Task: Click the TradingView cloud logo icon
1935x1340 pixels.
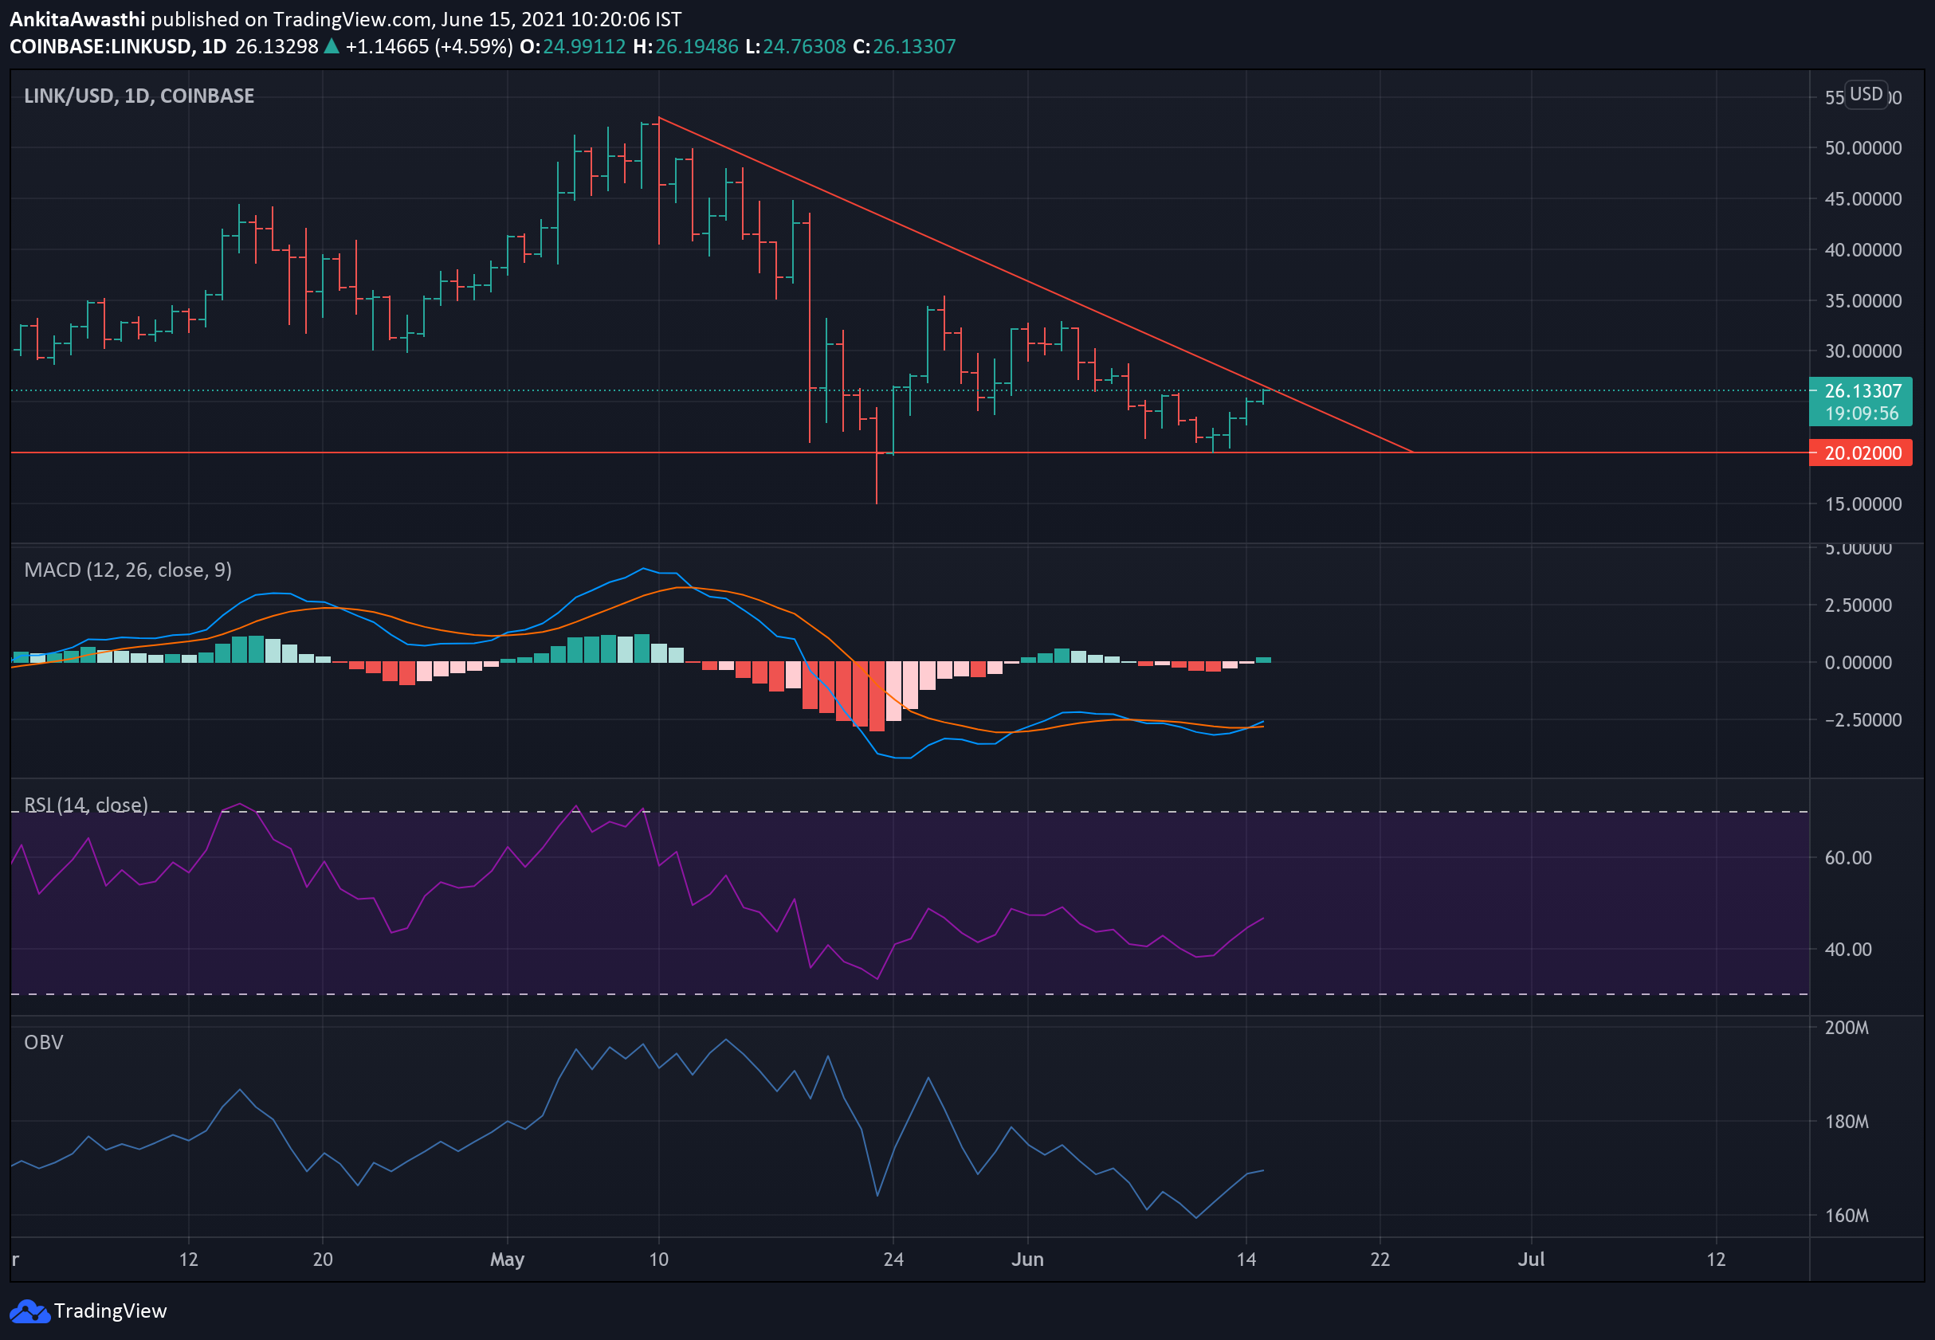Action: pos(29,1311)
